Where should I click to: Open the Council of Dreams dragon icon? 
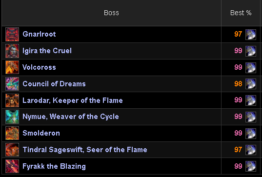pos(12,84)
